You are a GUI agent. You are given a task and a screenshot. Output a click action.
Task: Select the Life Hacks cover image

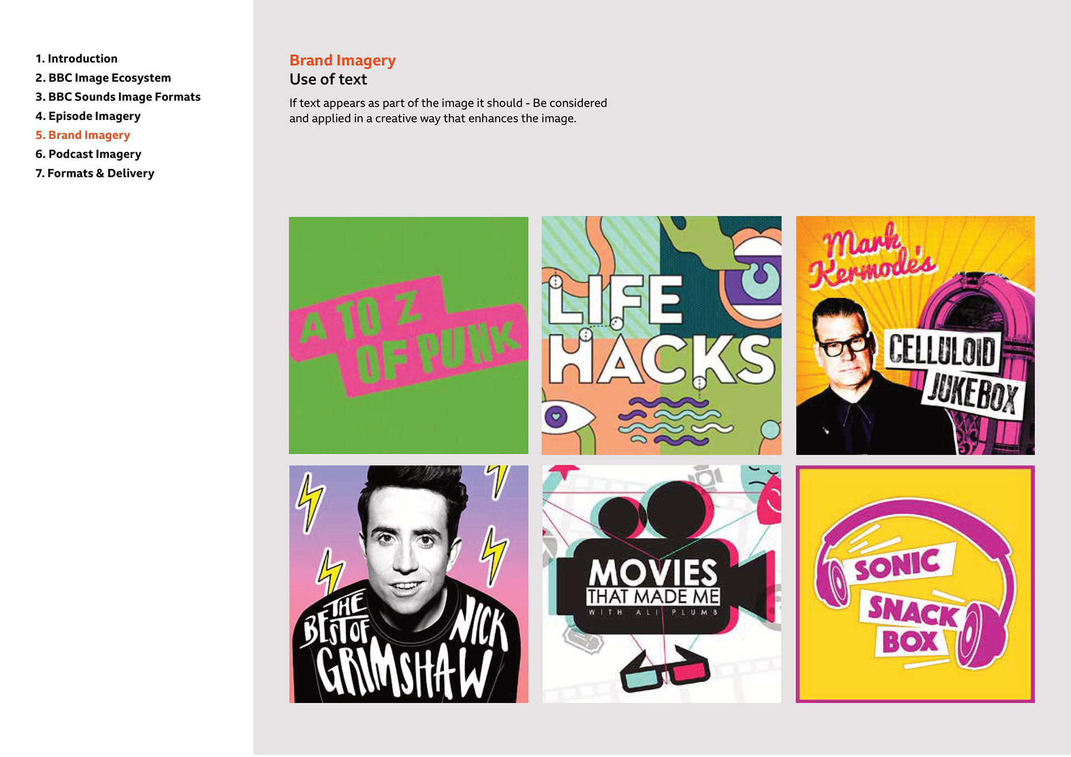click(661, 335)
